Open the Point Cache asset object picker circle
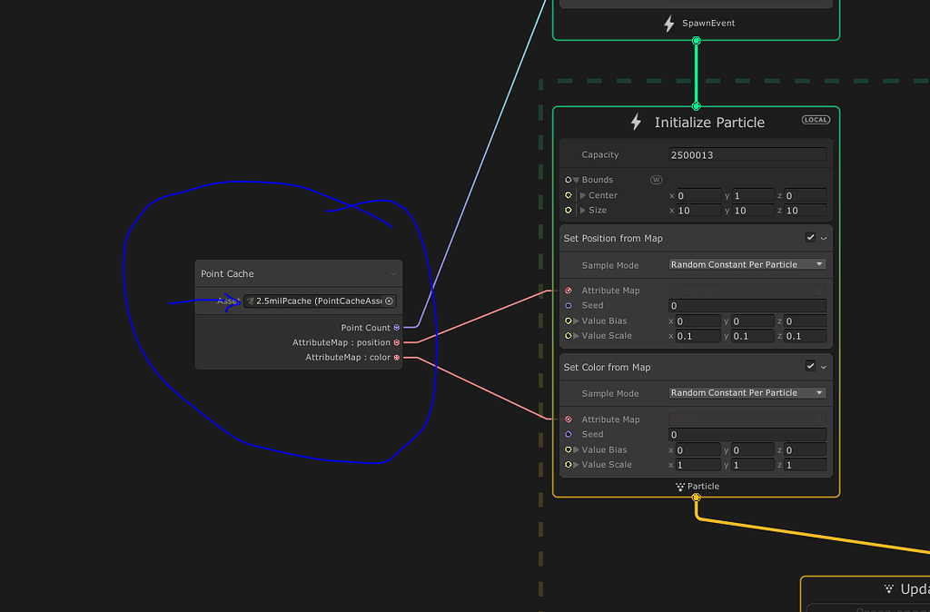The image size is (930, 612). pos(389,301)
